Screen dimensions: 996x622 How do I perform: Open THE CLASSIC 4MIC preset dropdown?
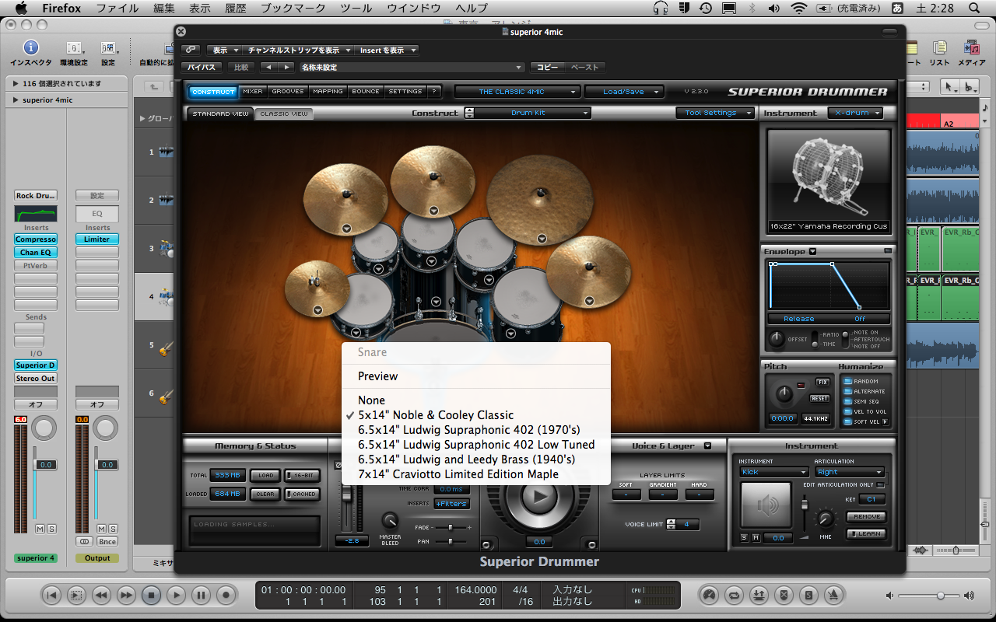click(x=517, y=92)
